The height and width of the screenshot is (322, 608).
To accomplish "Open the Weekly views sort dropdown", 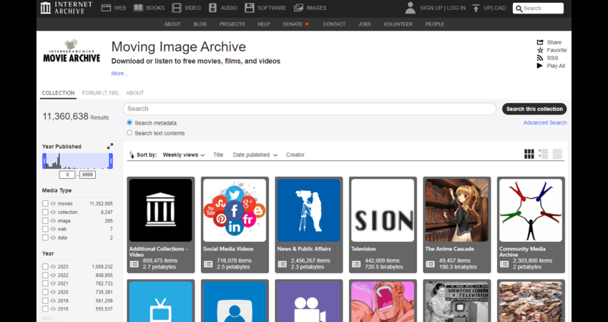I will (x=183, y=155).
